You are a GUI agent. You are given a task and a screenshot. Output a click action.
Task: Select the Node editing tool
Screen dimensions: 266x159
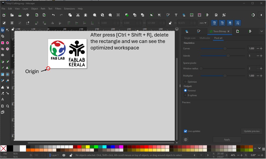(8, 30)
